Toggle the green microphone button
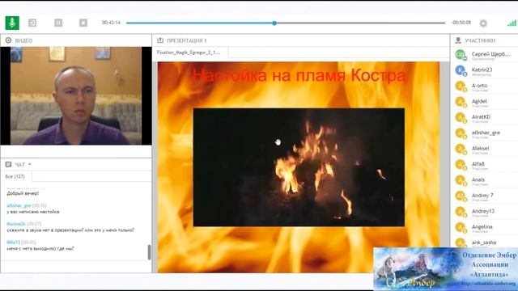Viewport: 518px width, 291px height. coord(12,23)
